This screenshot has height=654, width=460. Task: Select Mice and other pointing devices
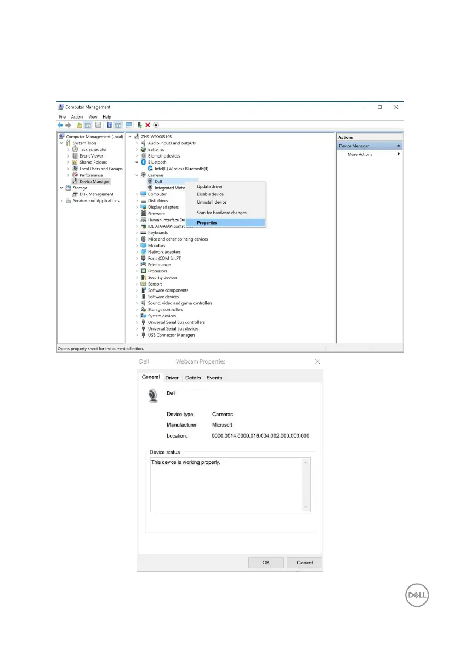[x=178, y=239]
